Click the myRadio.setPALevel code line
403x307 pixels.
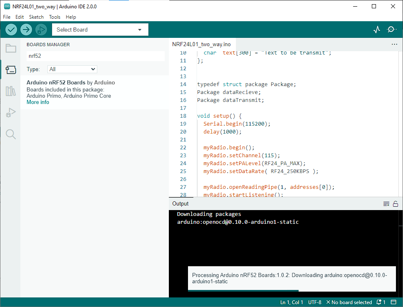click(x=255, y=163)
